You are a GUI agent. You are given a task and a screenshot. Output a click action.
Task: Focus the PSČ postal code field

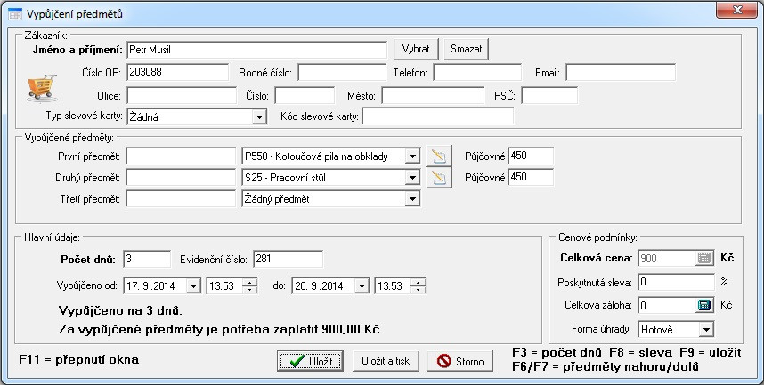click(549, 95)
